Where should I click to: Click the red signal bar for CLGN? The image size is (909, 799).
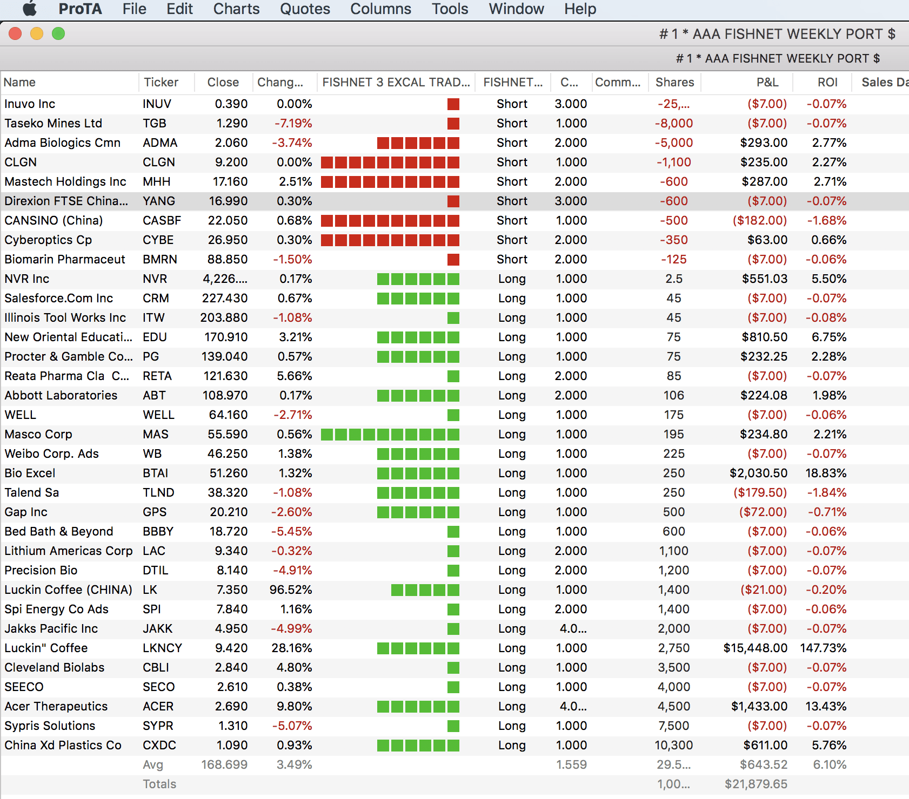[390, 162]
